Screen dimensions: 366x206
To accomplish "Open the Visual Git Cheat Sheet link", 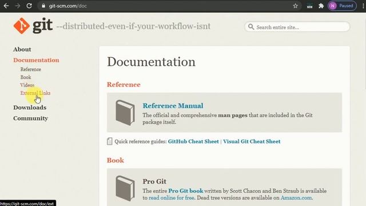I will 252,141.
